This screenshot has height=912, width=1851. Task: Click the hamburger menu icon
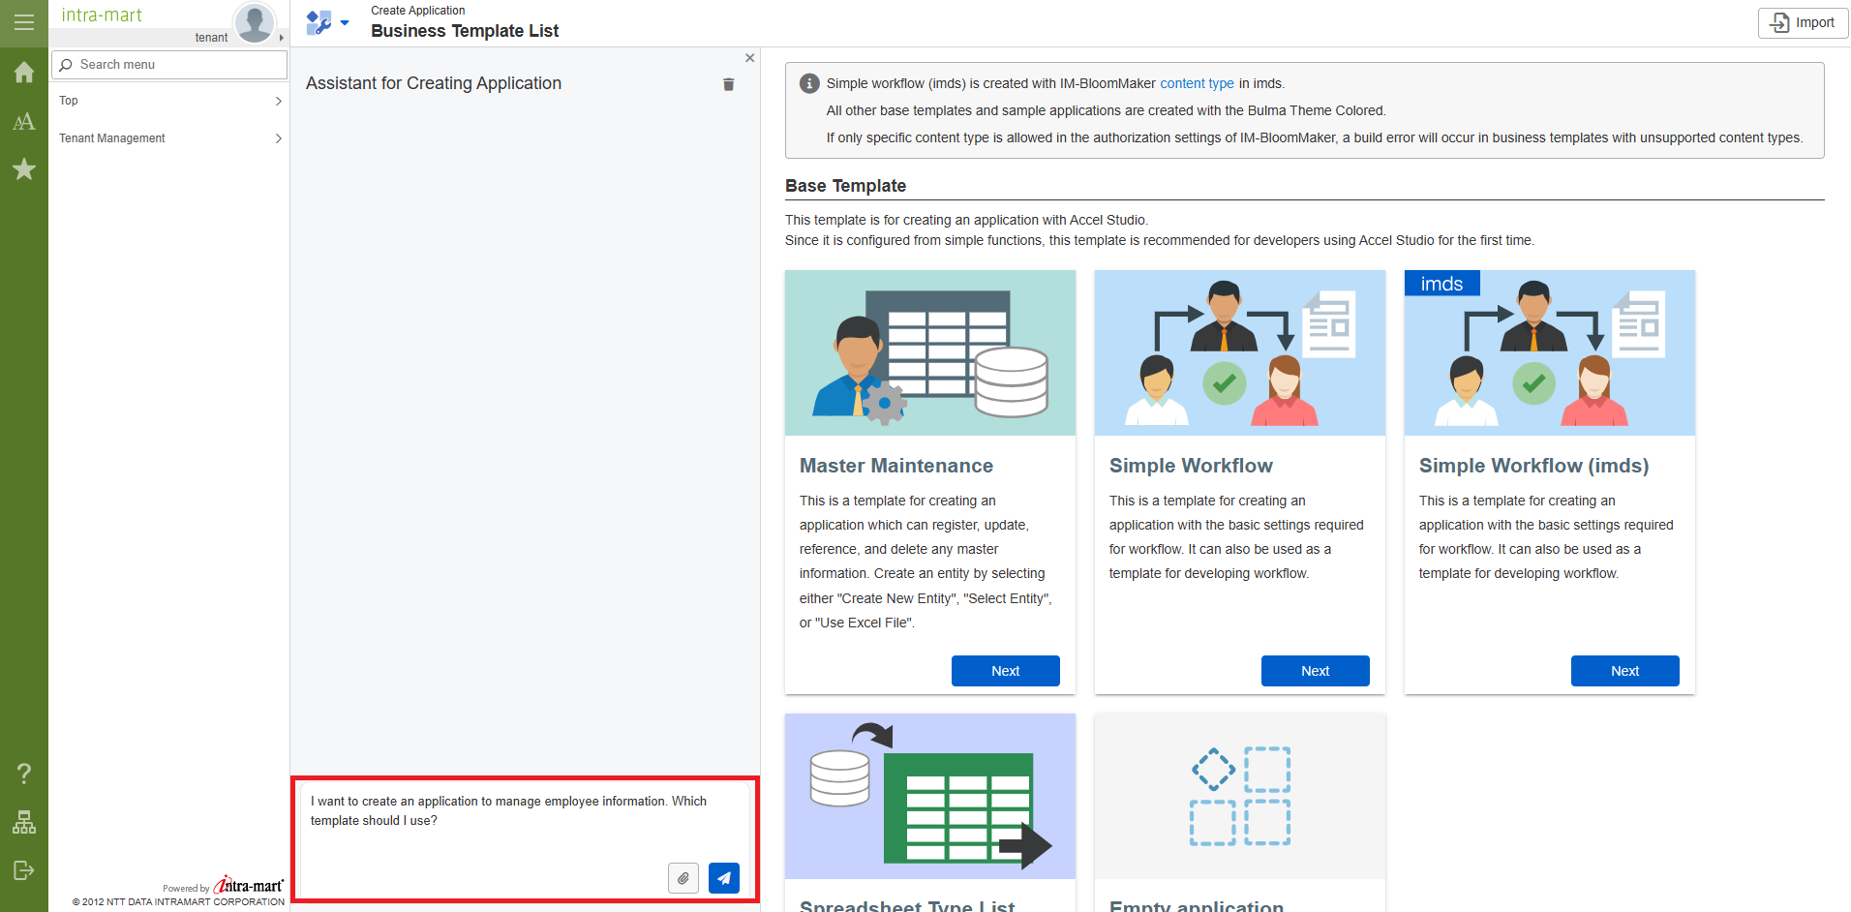[x=23, y=22]
